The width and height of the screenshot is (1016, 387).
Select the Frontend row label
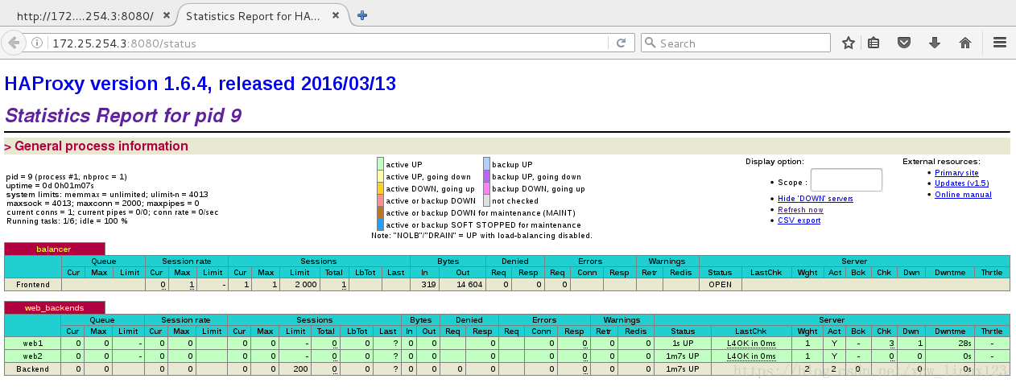[33, 284]
